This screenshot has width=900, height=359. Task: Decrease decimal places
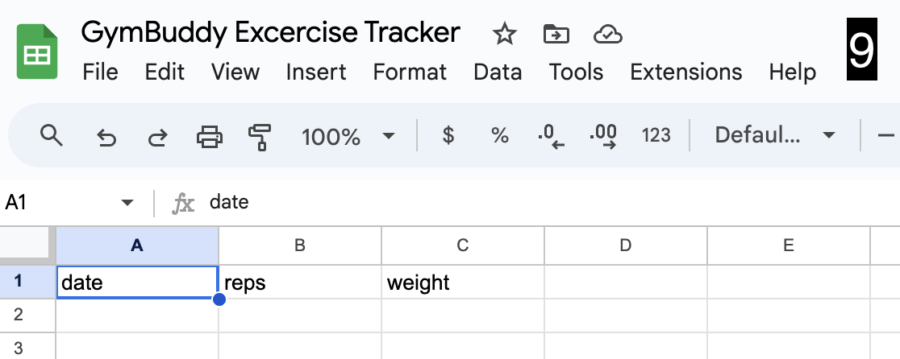[551, 137]
